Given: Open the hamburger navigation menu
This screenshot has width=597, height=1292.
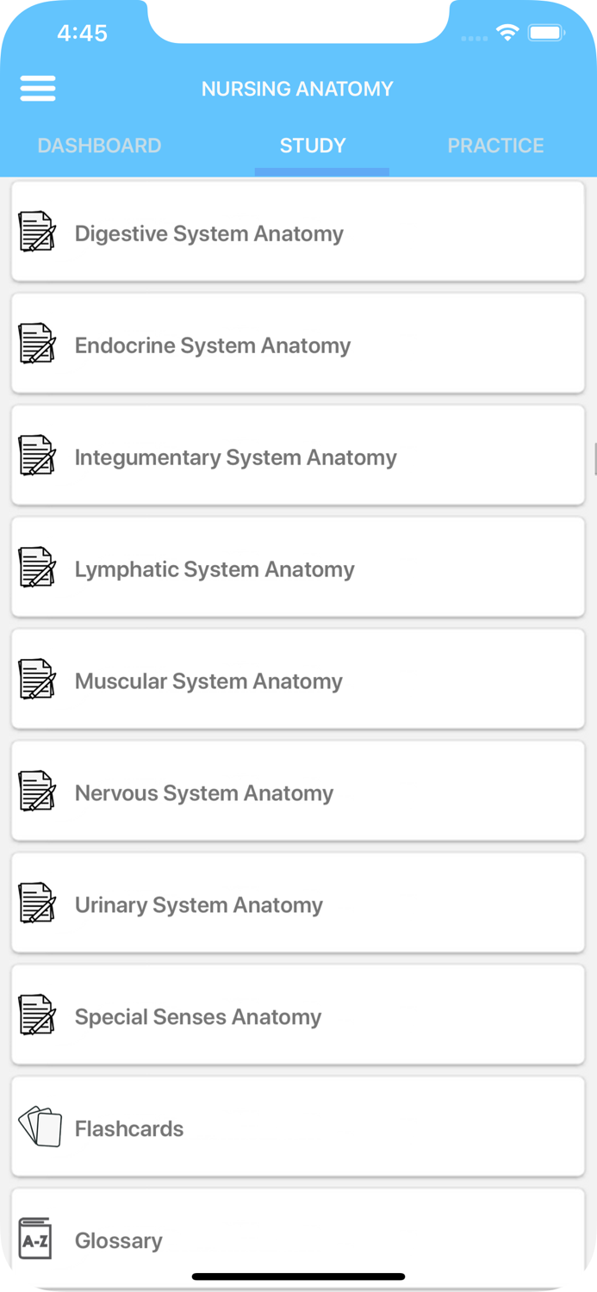Looking at the screenshot, I should [38, 89].
